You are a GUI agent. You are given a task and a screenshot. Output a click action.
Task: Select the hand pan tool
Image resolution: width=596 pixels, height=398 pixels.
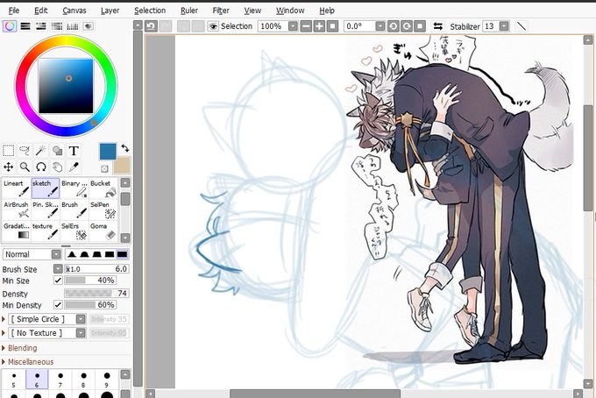57,167
